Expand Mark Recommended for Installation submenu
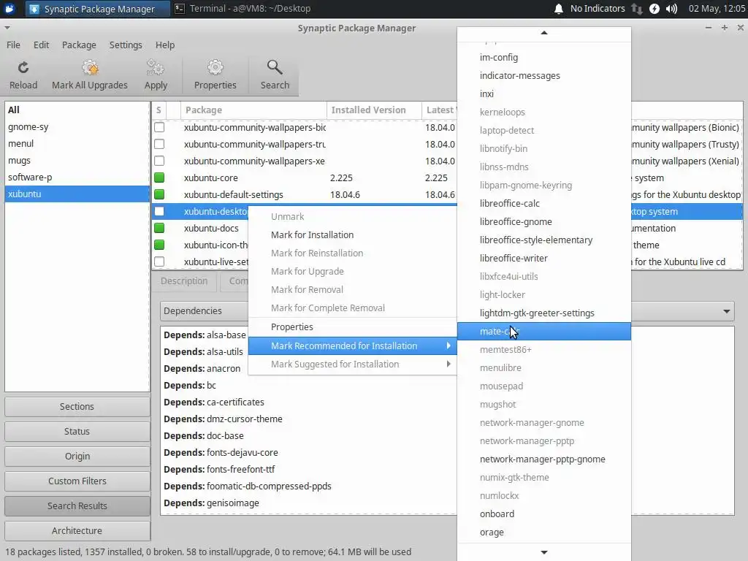 coord(353,346)
